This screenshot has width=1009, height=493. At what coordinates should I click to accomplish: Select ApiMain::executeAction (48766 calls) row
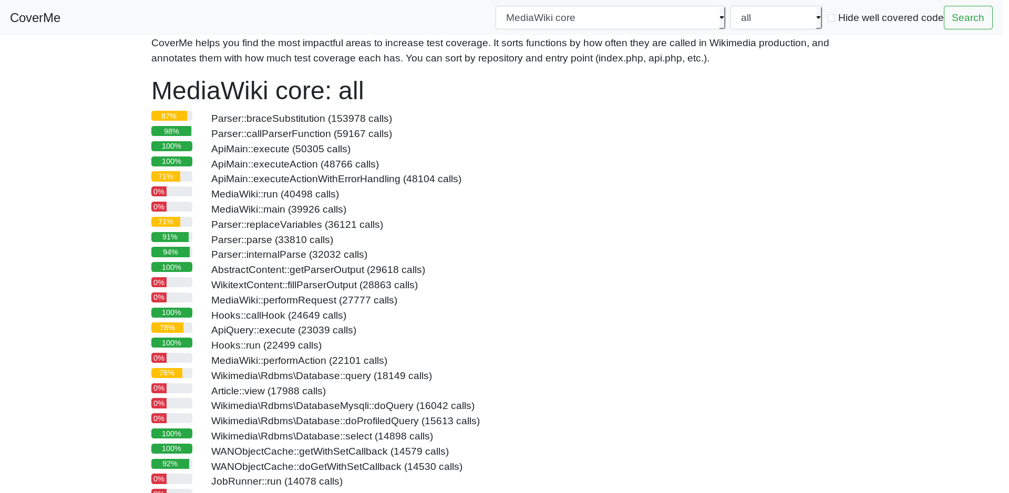pyautogui.click(x=295, y=164)
